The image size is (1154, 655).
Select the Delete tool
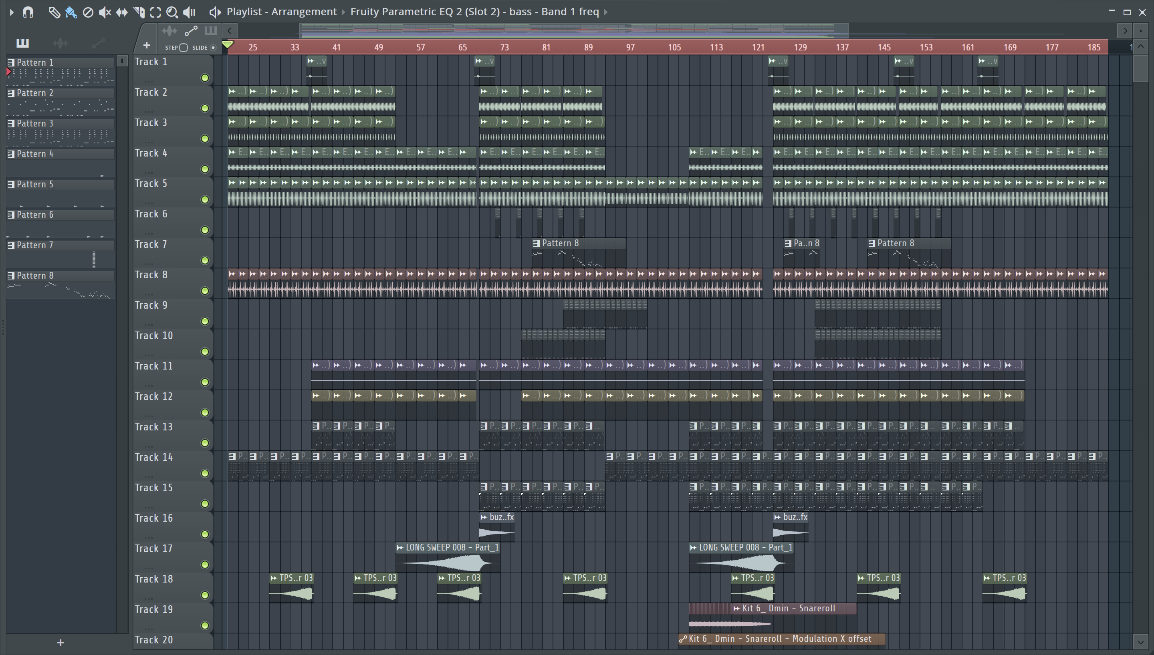click(x=88, y=12)
